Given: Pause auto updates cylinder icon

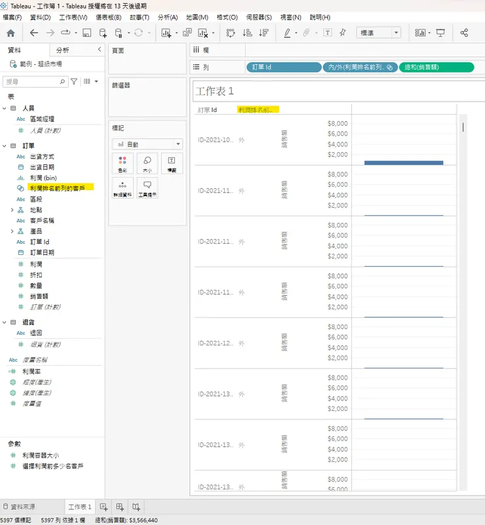Looking at the screenshot, I should [119, 33].
